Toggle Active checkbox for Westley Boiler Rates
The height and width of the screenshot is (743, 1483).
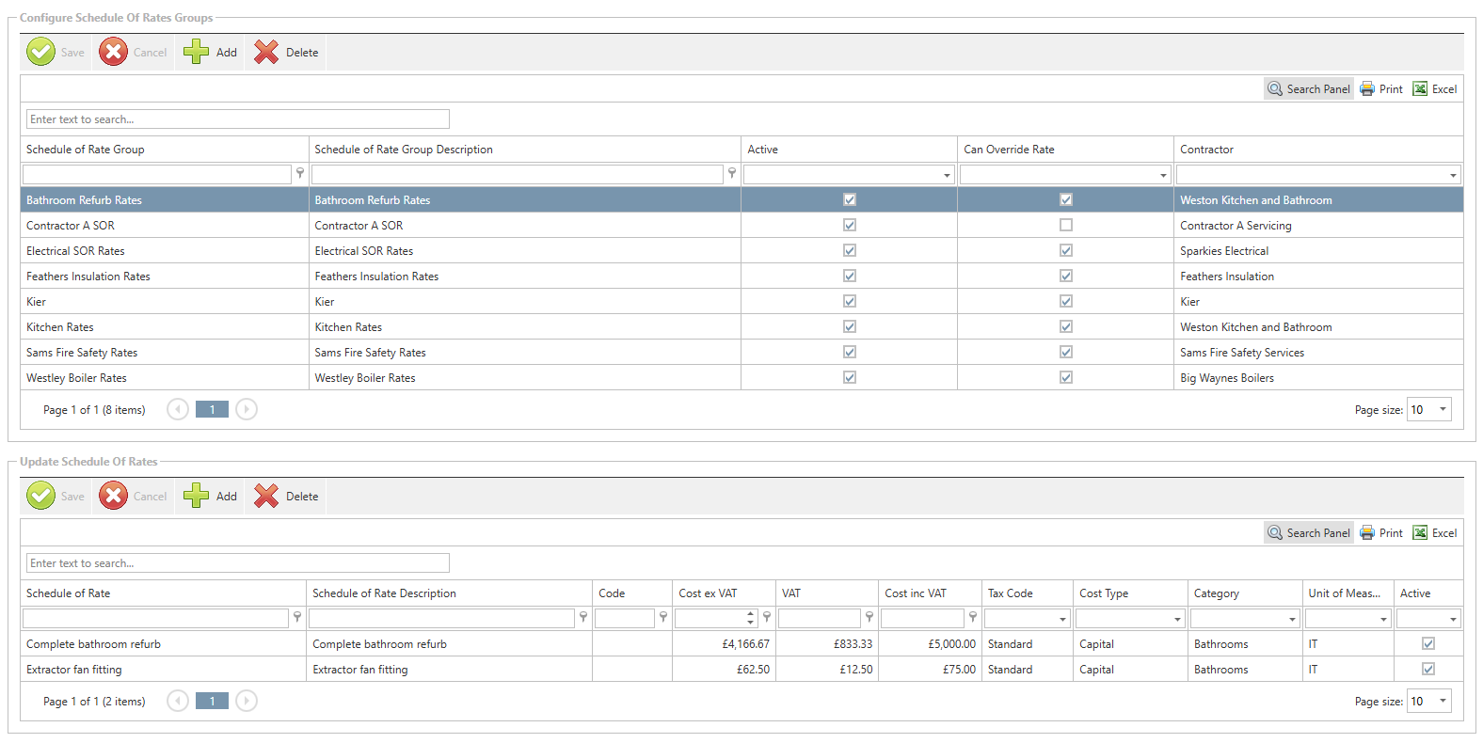click(x=850, y=377)
